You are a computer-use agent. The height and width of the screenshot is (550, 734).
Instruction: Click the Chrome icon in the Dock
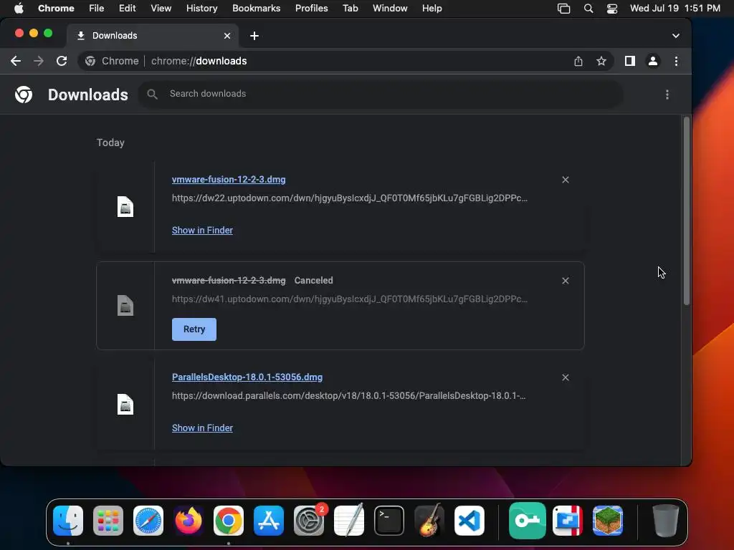pos(229,521)
